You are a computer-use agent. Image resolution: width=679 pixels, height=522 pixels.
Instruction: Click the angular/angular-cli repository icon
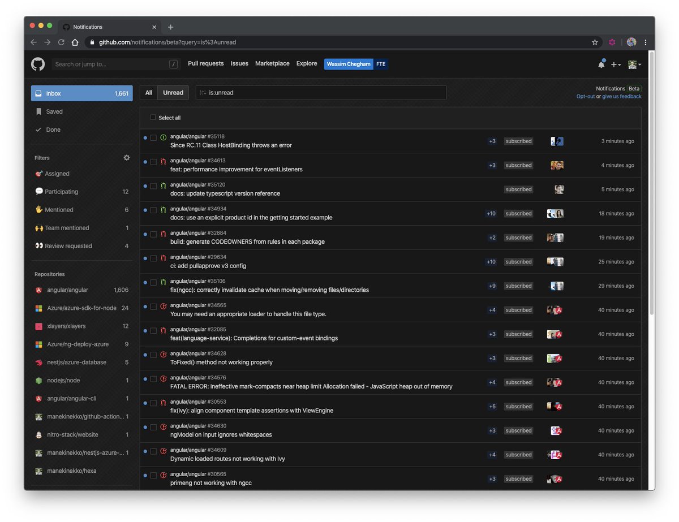pyautogui.click(x=38, y=399)
